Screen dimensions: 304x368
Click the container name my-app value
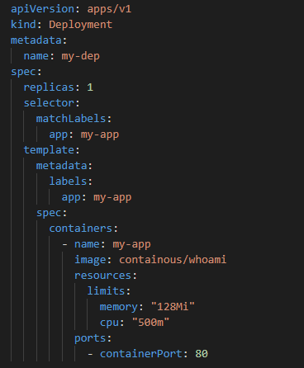pos(131,244)
